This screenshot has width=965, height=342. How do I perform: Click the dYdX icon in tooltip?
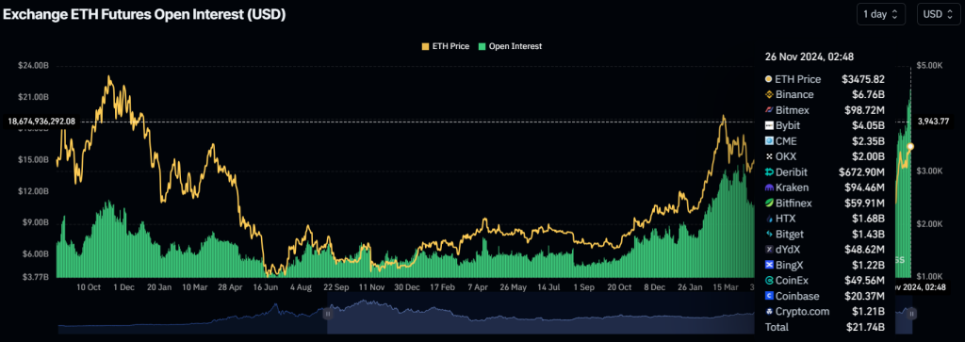(x=769, y=250)
